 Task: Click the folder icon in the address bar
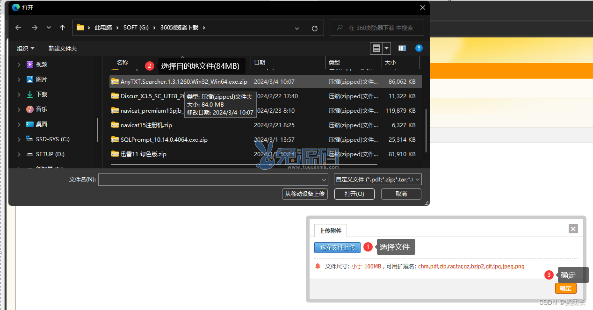tap(80, 28)
